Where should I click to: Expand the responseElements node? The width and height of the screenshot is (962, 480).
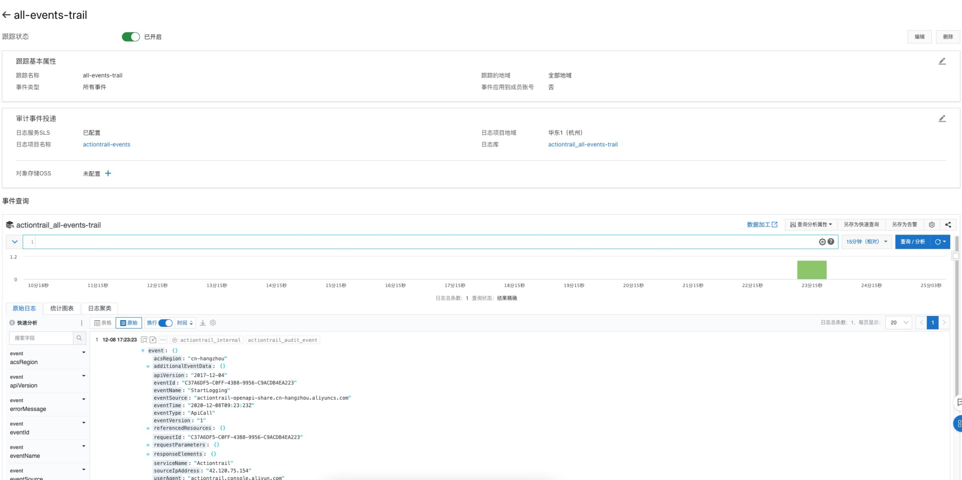click(148, 454)
